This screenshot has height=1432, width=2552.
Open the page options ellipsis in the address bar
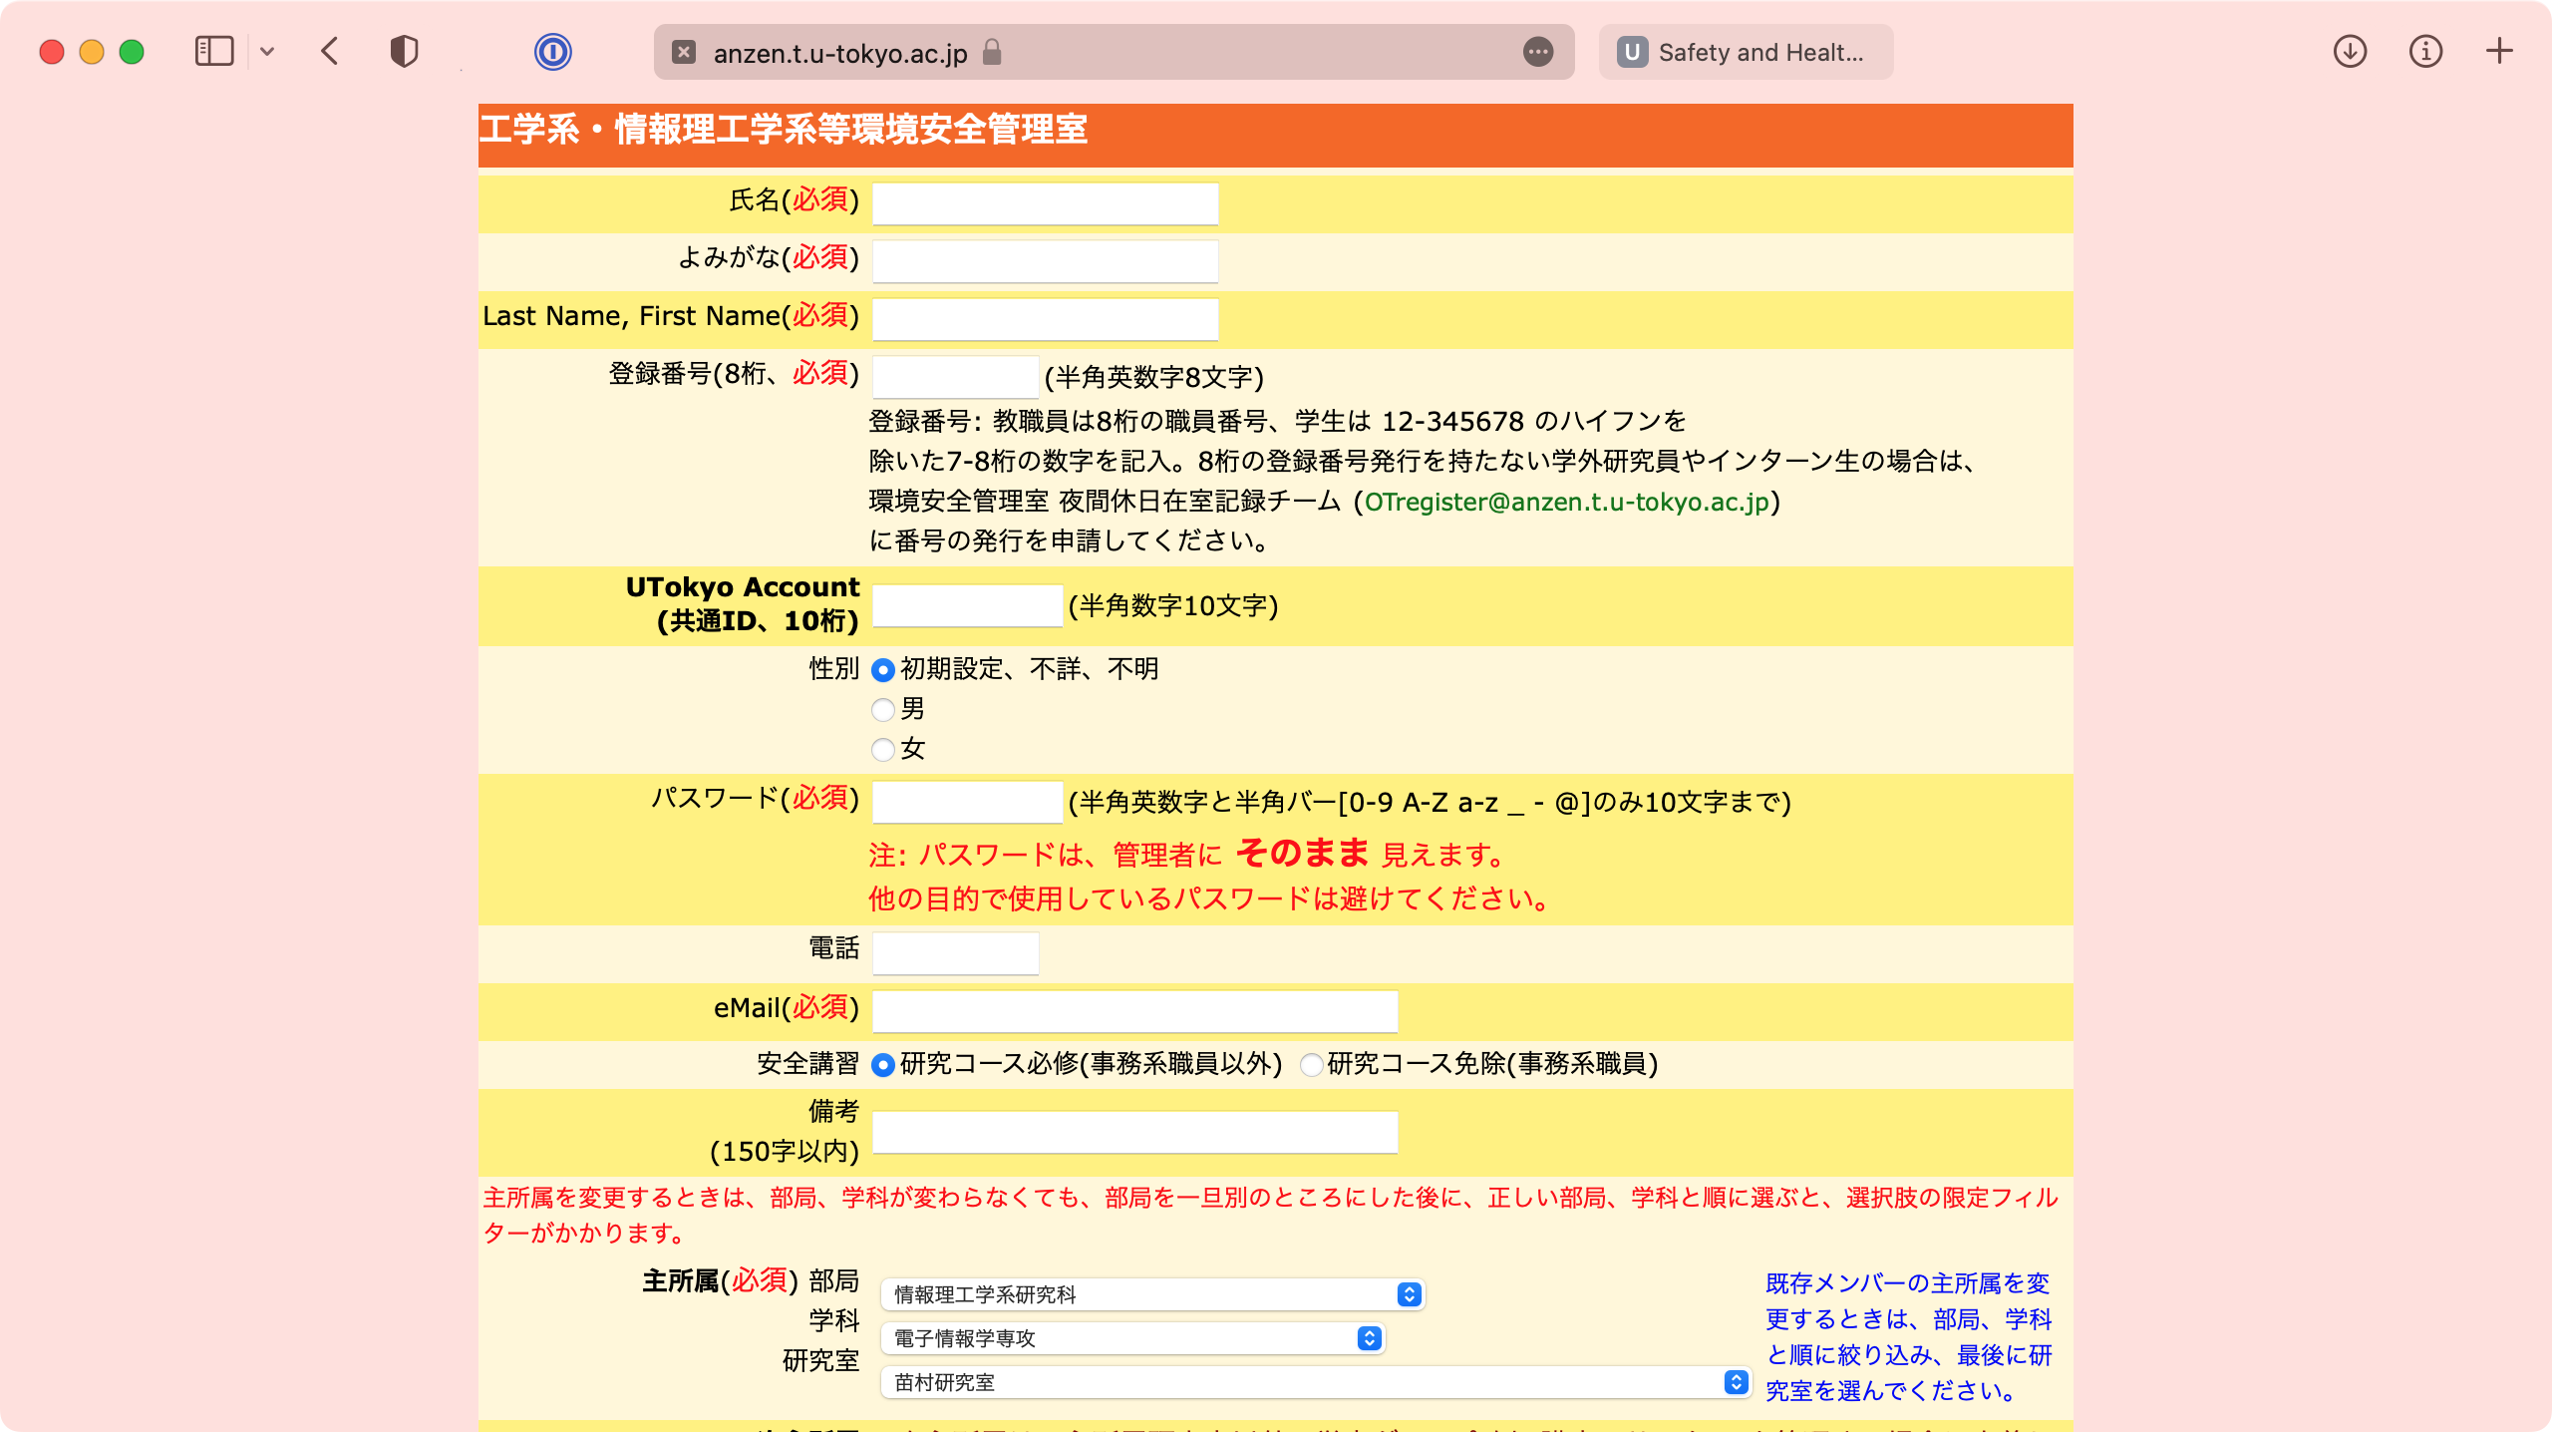point(1538,52)
